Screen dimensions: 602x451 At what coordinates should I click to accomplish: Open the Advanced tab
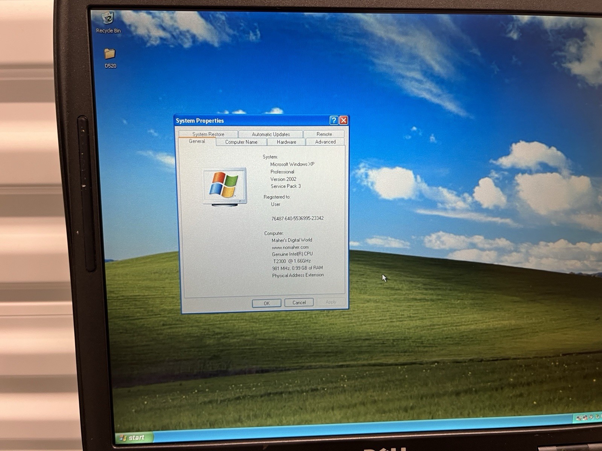[325, 142]
